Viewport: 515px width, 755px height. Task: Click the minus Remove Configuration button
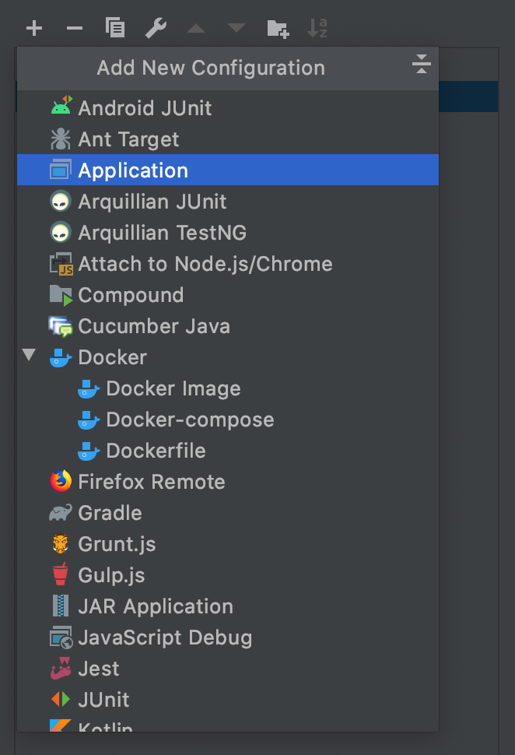(x=75, y=28)
